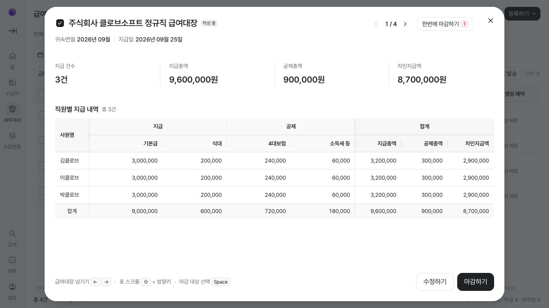
Task: Select the 김클로브 employee name cell
Action: (x=72, y=161)
